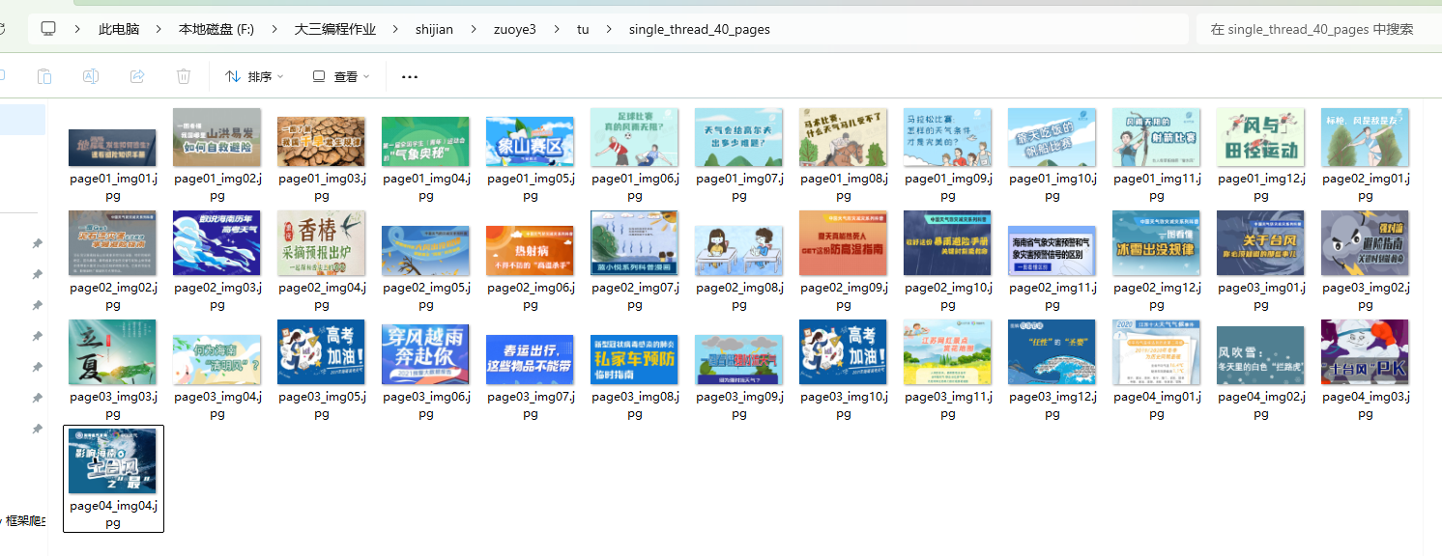
Task: Select thumbnail page01_img12.jpg
Action: click(x=1260, y=137)
